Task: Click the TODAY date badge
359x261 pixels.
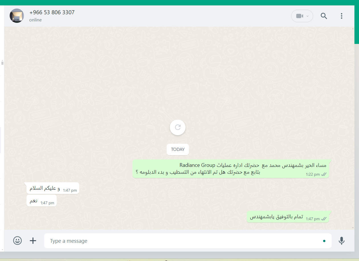Action: coord(178,149)
